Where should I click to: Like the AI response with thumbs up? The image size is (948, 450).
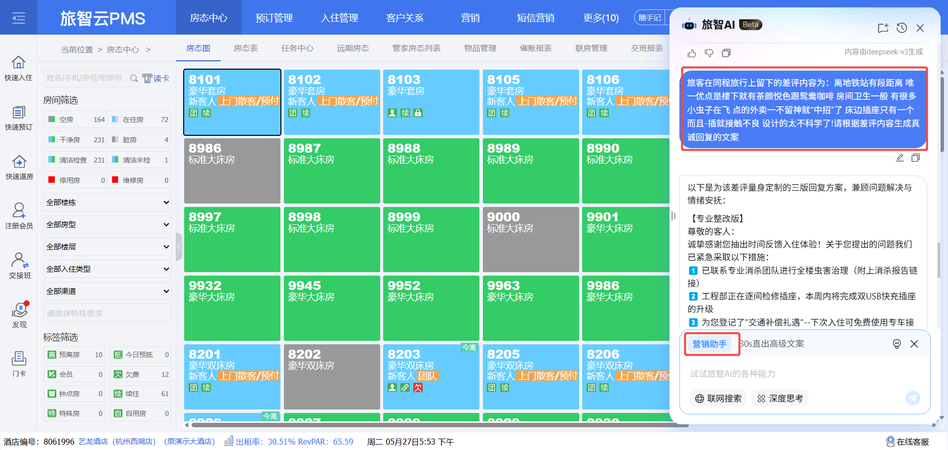click(692, 53)
